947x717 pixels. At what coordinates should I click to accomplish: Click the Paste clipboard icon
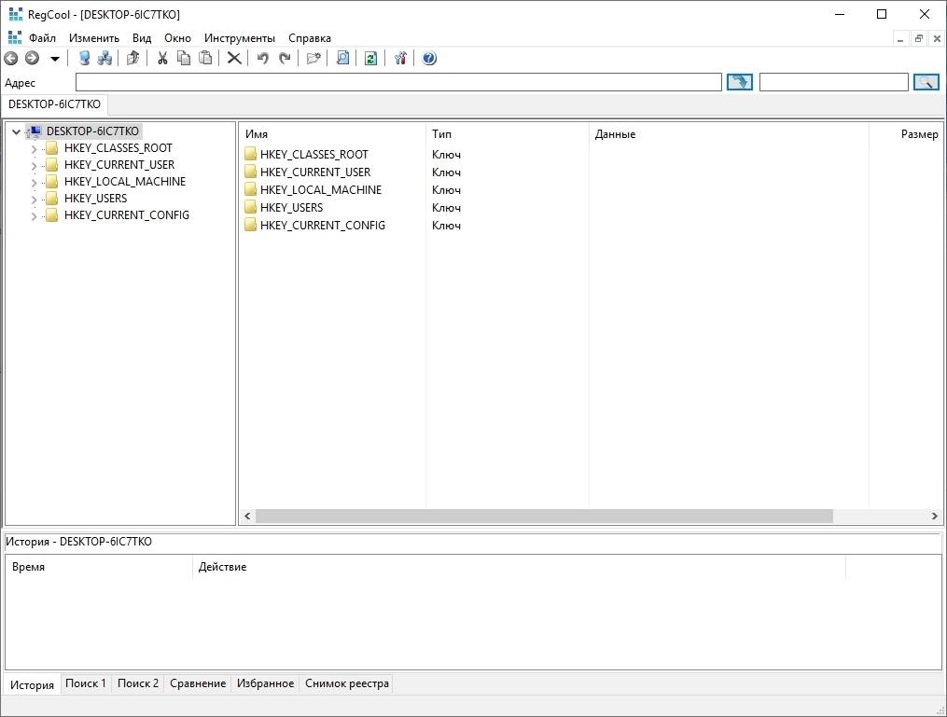tap(205, 59)
